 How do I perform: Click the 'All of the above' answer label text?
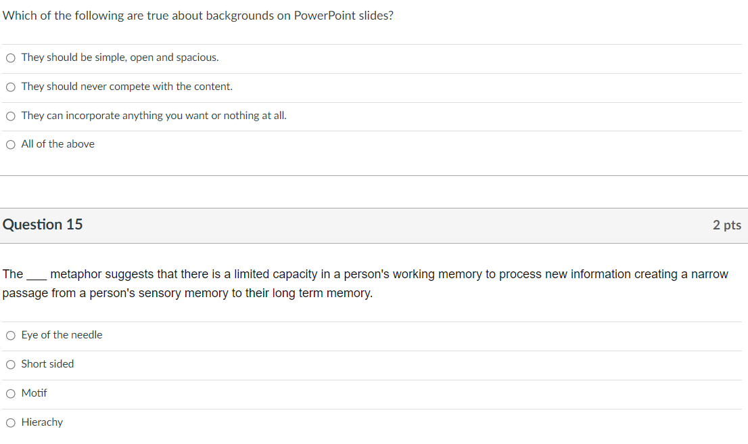point(57,143)
